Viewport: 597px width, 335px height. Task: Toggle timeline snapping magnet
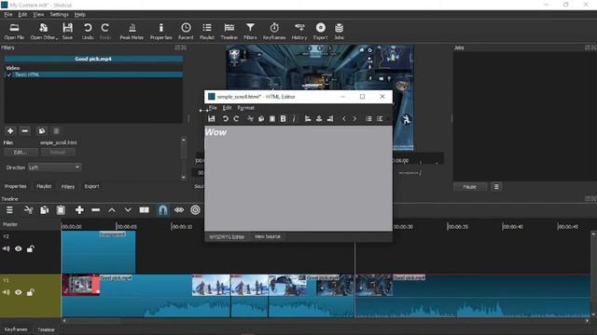[x=162, y=210]
